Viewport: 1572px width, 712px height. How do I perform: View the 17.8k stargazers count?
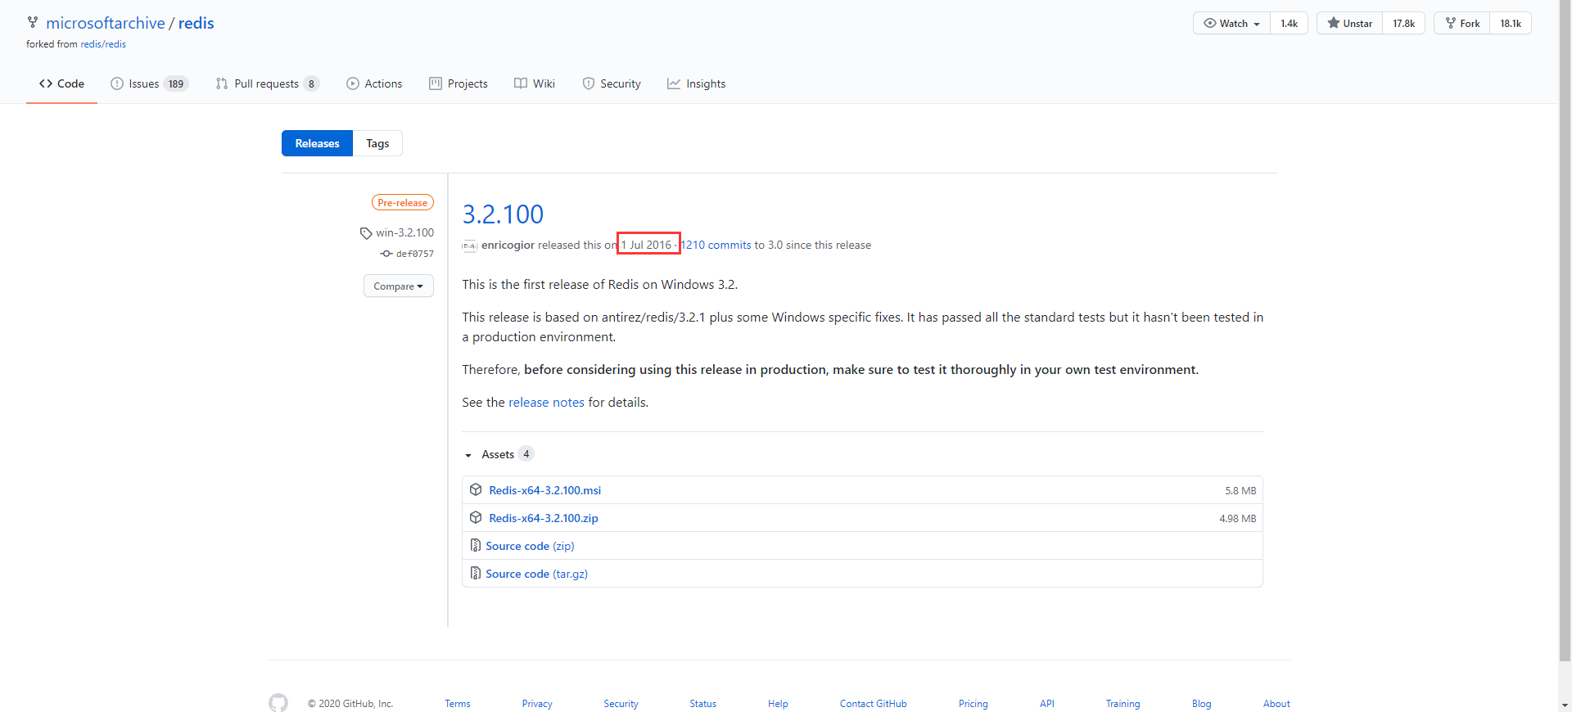click(1404, 23)
